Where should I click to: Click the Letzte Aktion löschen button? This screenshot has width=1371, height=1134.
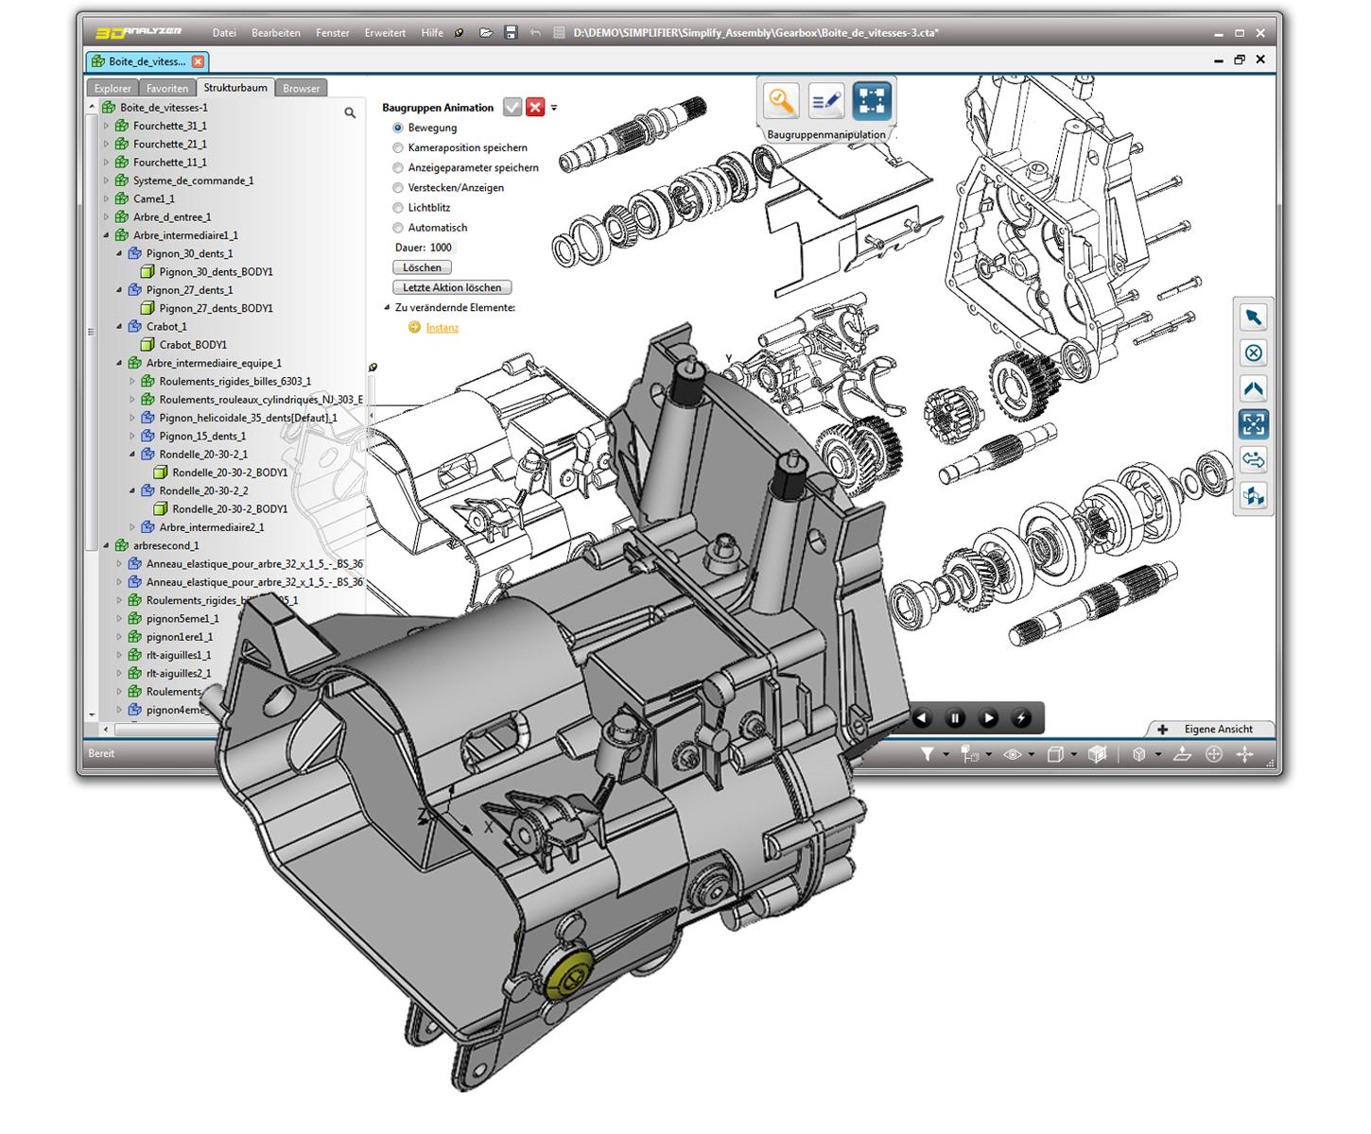[x=452, y=287]
